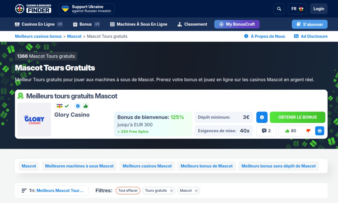The height and width of the screenshot is (203, 338).
Task: Remove the Tours gratuits filter chip
Action: coord(171,191)
